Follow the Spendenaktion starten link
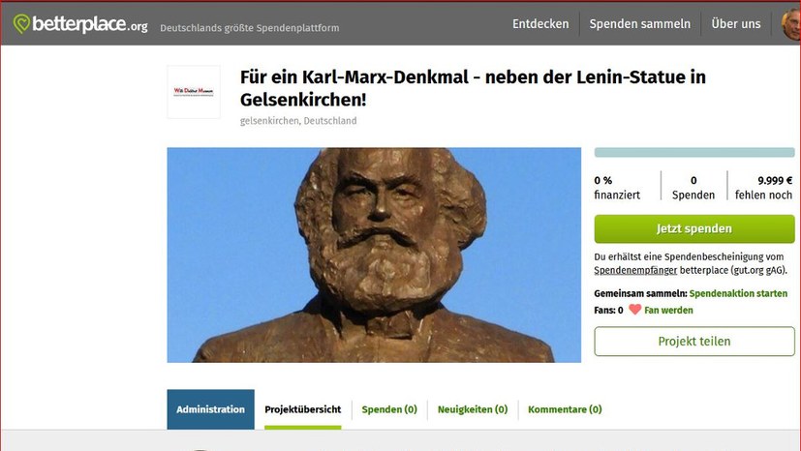This screenshot has height=451, width=801. tap(738, 293)
